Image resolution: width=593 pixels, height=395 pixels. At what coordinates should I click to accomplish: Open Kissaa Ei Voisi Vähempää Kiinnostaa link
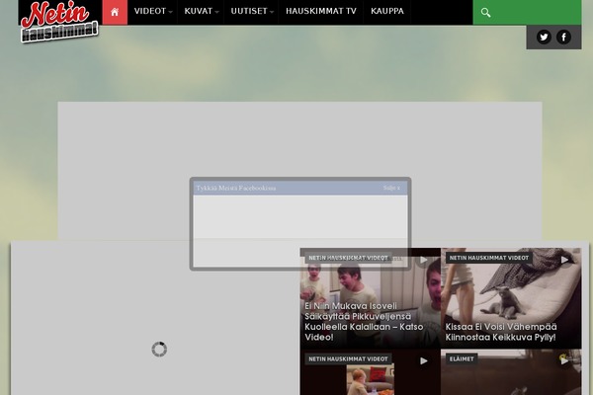tap(501, 332)
